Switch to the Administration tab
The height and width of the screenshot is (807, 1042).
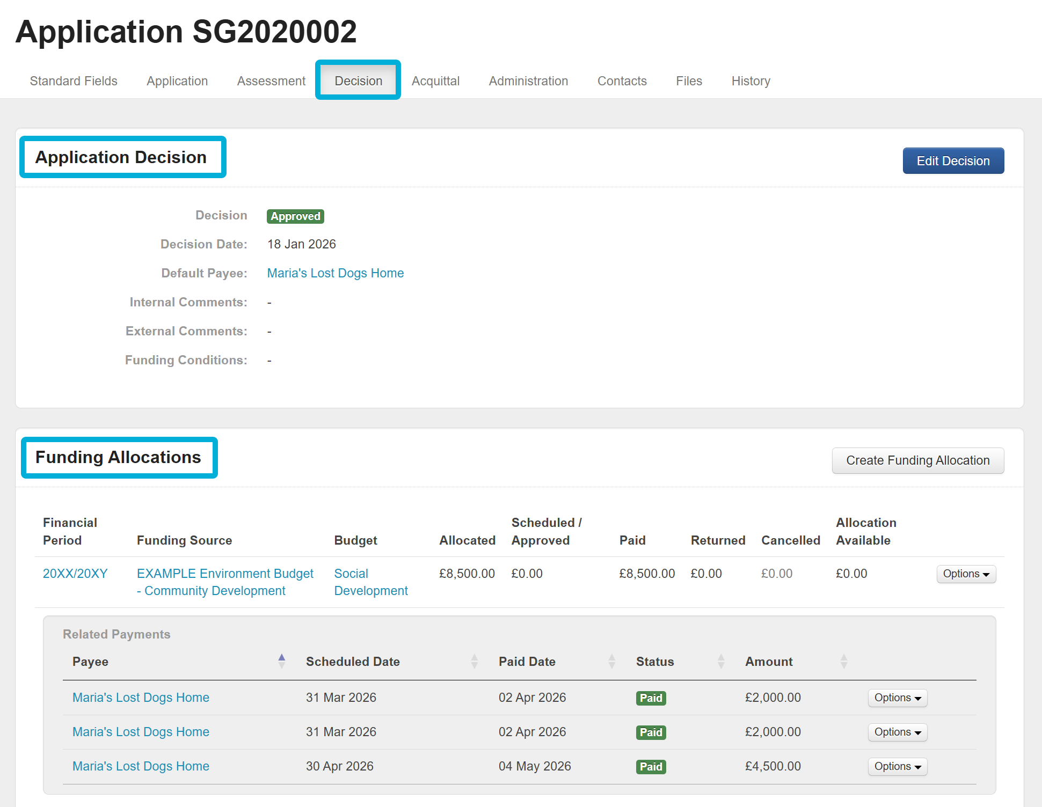pos(528,81)
